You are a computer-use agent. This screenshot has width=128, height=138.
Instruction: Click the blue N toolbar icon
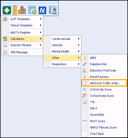tap(42, 10)
